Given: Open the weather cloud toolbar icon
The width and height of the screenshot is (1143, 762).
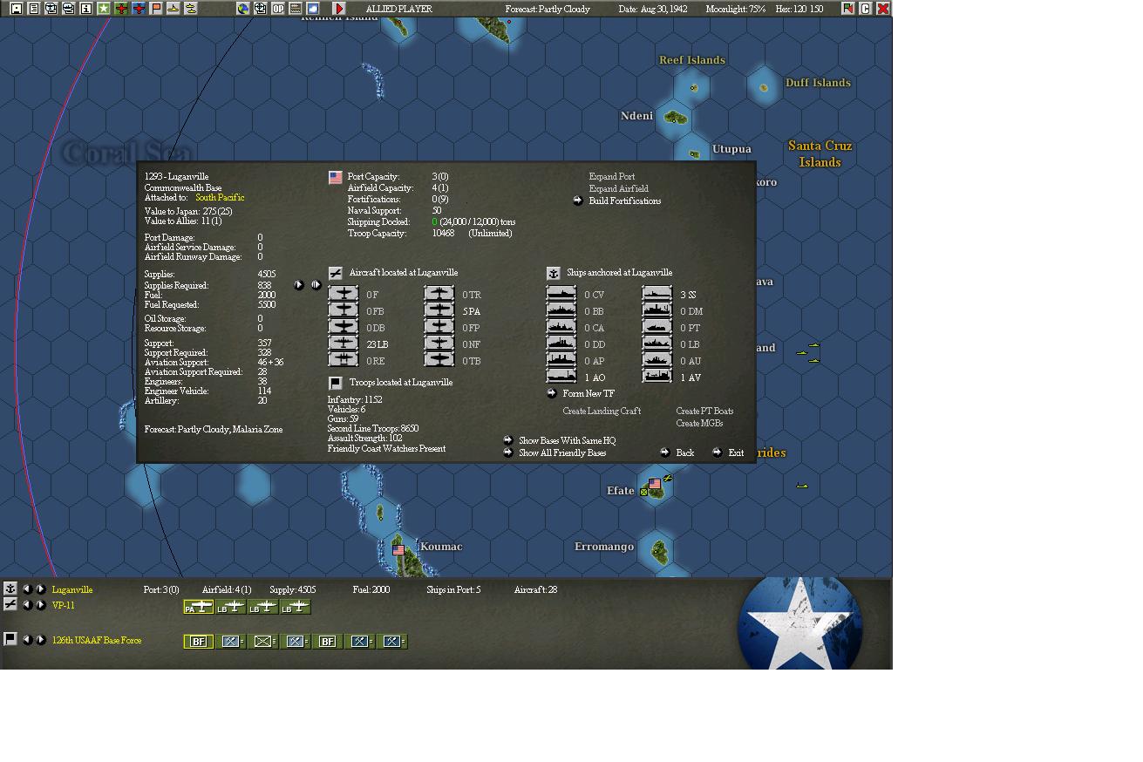Looking at the screenshot, I should (x=313, y=9).
